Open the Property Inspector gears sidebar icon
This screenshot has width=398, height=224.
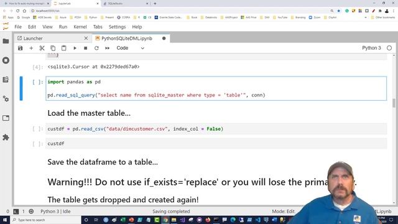(x=6, y=99)
